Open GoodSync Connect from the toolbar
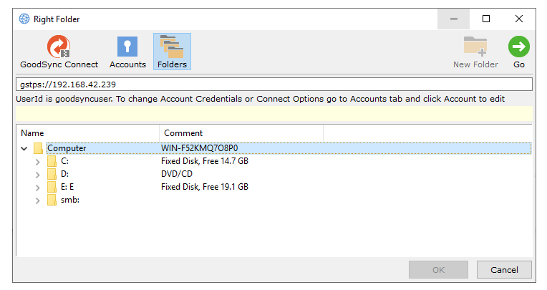Viewport: 547px width, 290px height. tap(59, 47)
